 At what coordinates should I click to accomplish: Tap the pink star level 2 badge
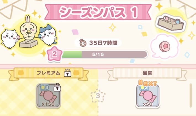coord(54,54)
